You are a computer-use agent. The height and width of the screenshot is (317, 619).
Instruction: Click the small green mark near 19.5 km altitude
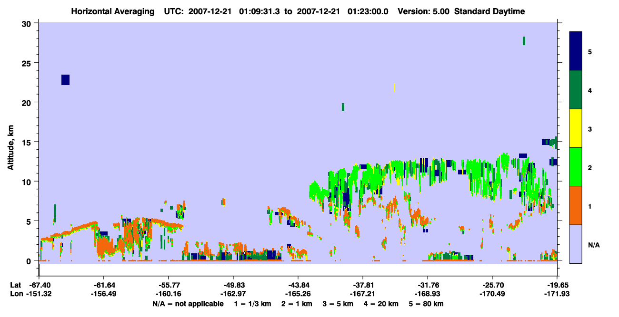pos(343,107)
